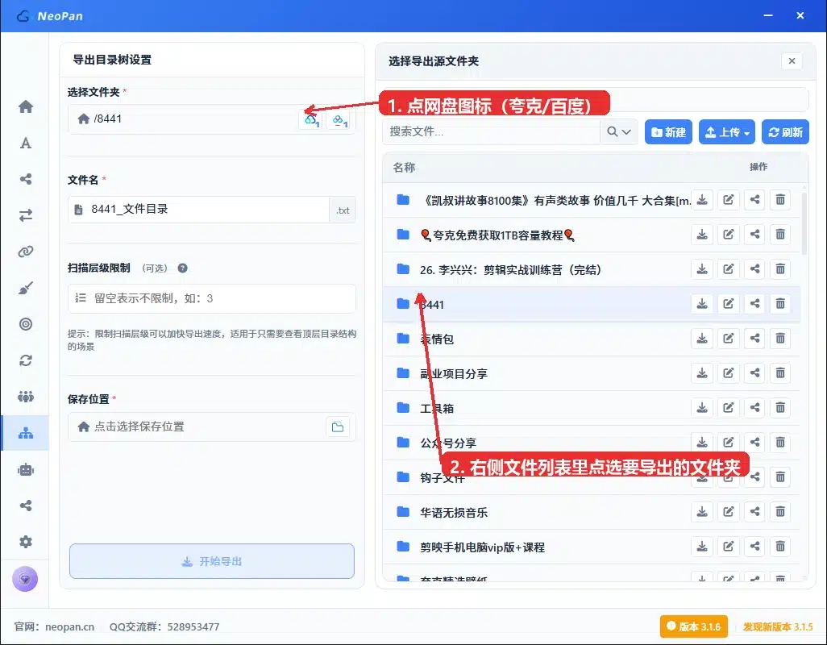
Task: Expand the 上传 upload dropdown
Action: pyautogui.click(x=727, y=132)
